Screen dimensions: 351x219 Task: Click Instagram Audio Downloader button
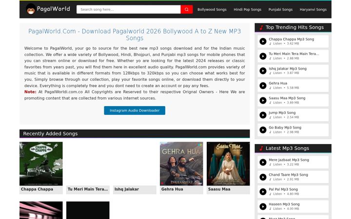tap(135, 110)
